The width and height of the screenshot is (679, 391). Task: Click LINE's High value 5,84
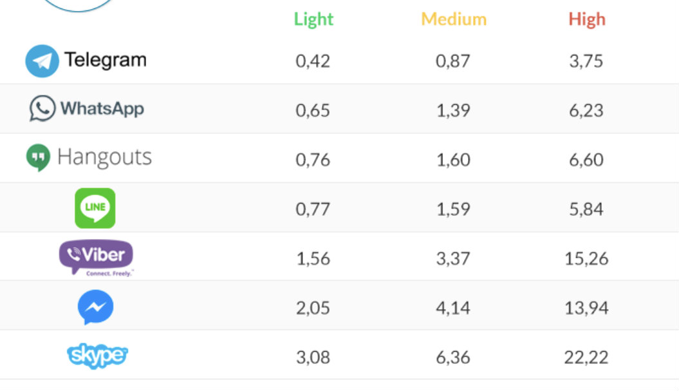tap(586, 209)
